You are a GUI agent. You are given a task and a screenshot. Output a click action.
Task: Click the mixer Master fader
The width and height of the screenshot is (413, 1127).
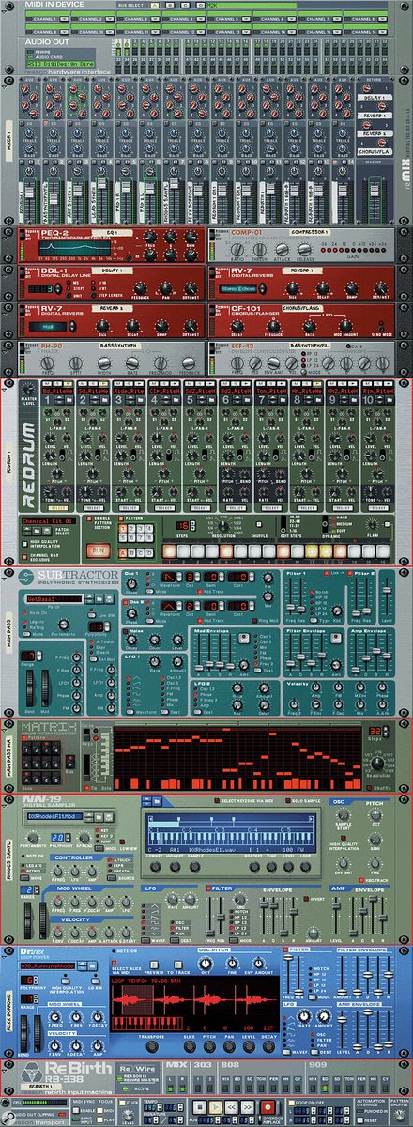click(x=375, y=191)
